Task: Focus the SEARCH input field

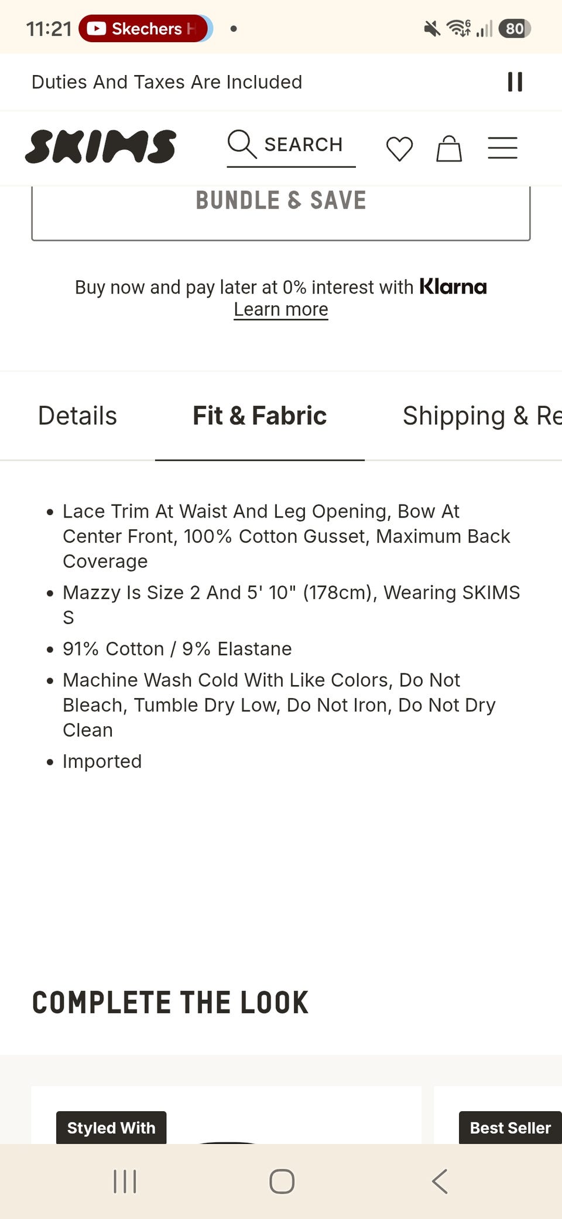Action: click(x=292, y=146)
